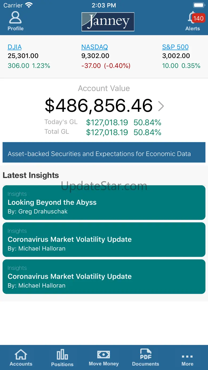This screenshot has width=208, height=370.
Task: Tap the $486,856.46 account value
Action: [99, 106]
